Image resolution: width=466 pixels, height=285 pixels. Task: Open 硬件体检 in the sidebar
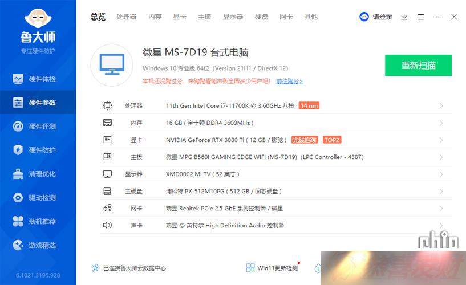pyautogui.click(x=38, y=79)
